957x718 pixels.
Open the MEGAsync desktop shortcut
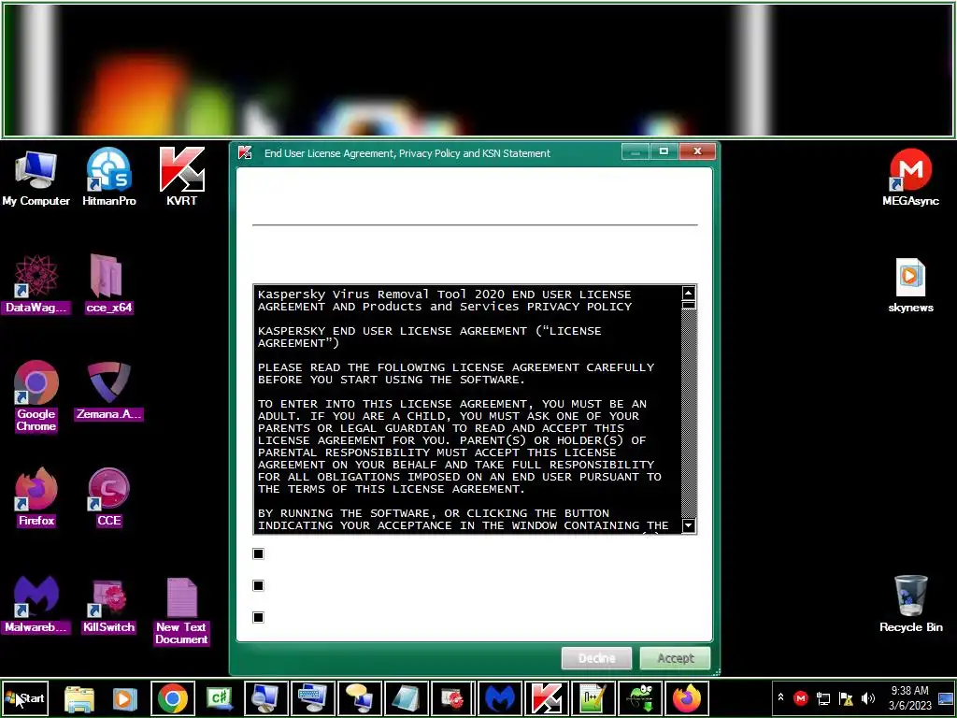click(910, 177)
